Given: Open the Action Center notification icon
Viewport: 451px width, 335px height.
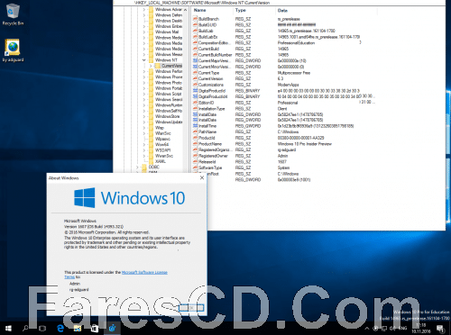Looking at the screenshot, I should click(x=441, y=329).
